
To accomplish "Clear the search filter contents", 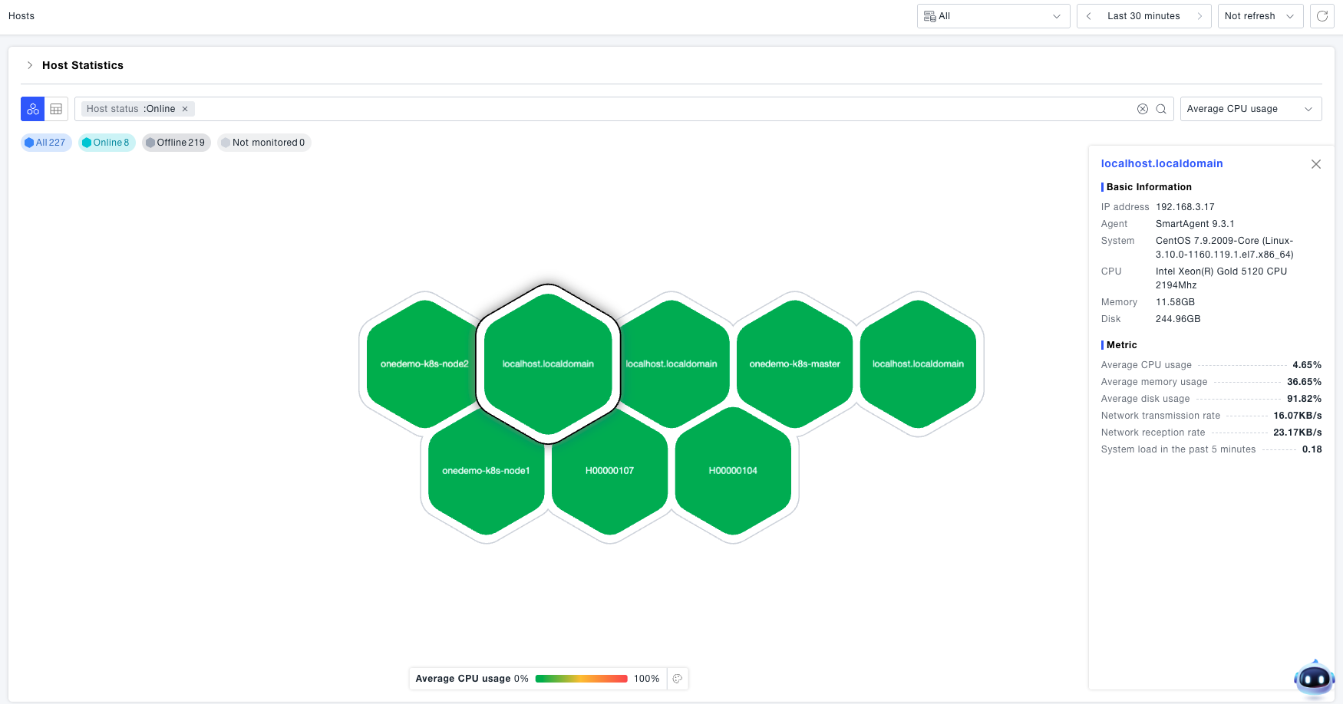I will [1142, 109].
